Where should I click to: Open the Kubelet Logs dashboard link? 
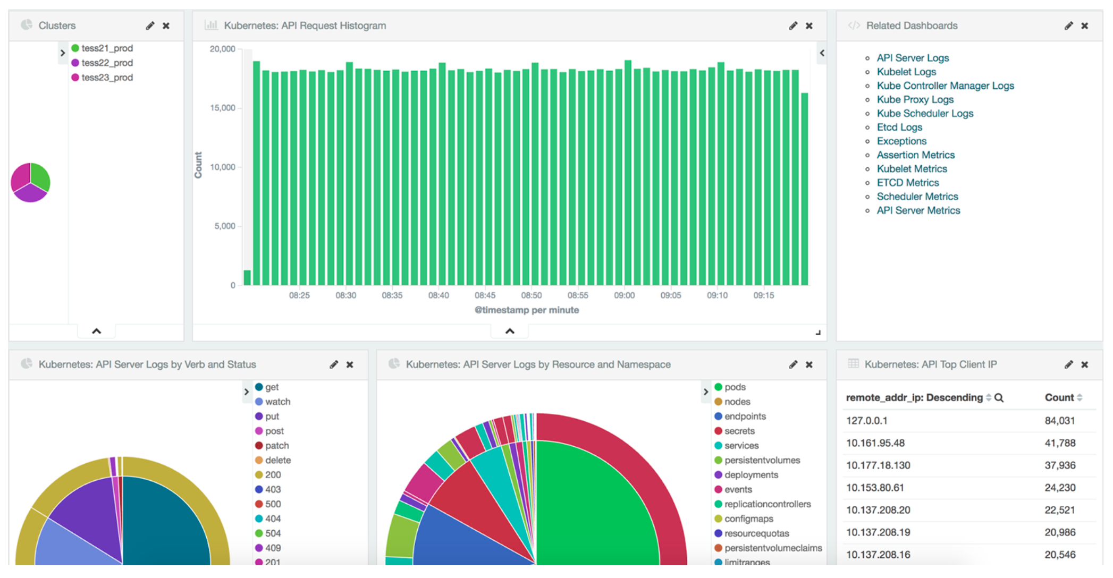[906, 72]
